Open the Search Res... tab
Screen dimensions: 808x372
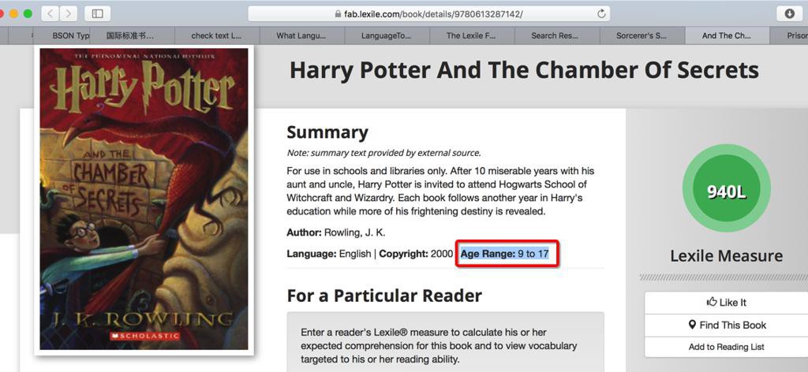tap(557, 35)
